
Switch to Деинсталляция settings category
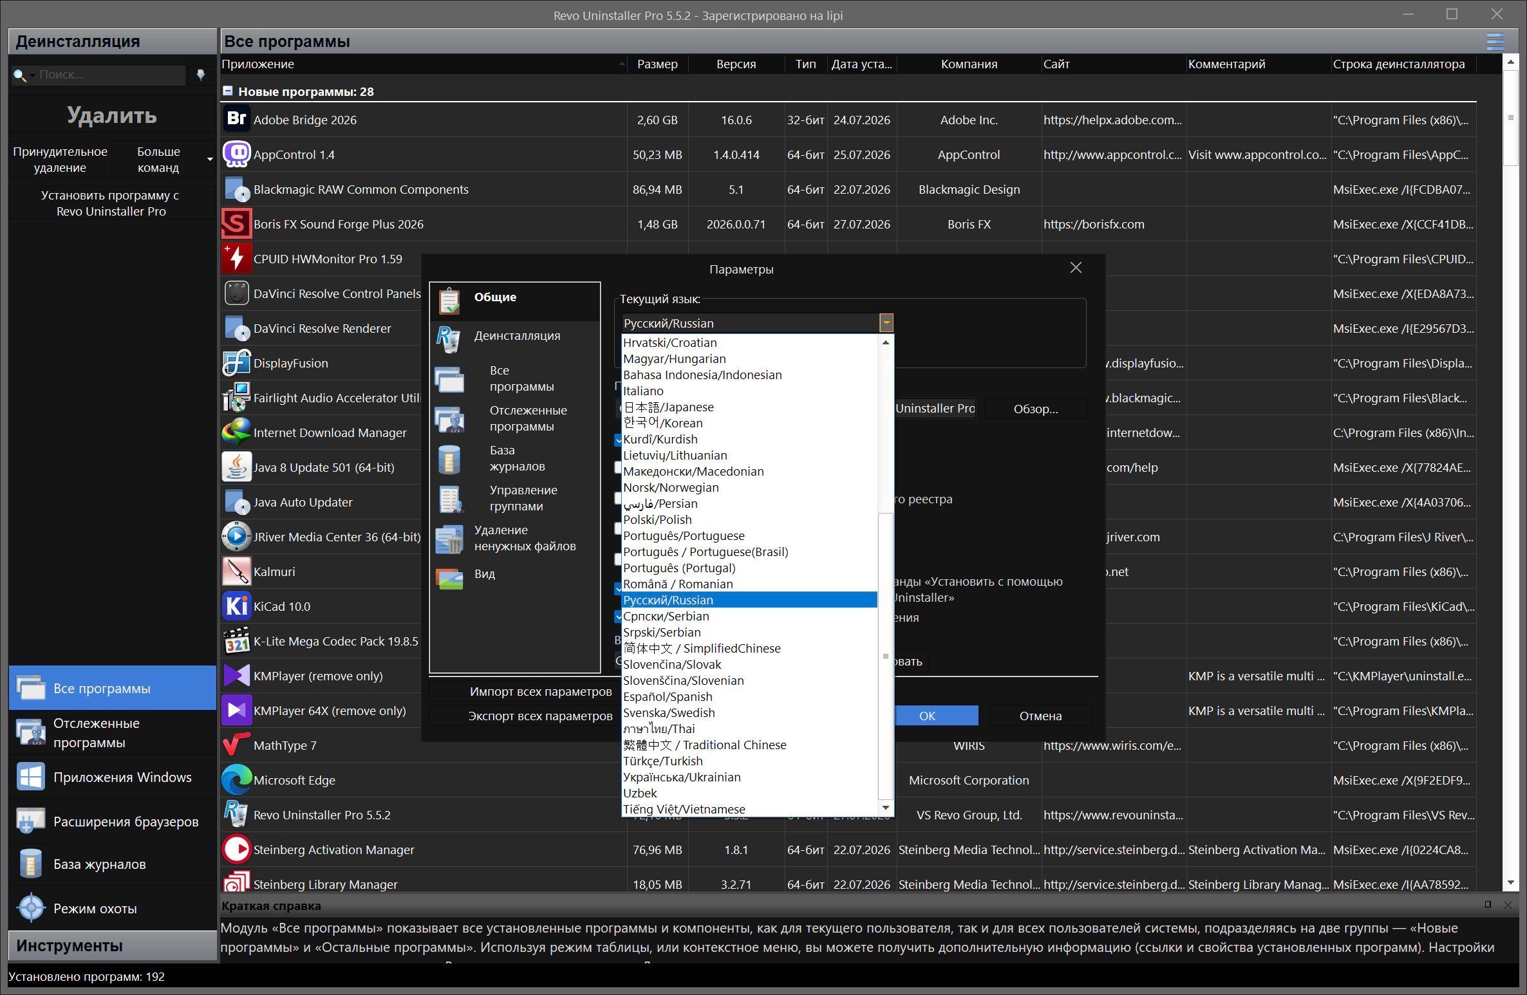tap(515, 337)
